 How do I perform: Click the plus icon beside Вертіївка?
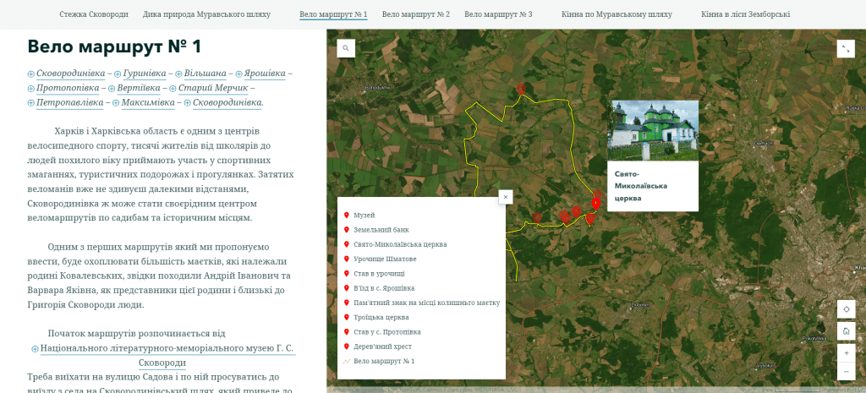coord(112,89)
